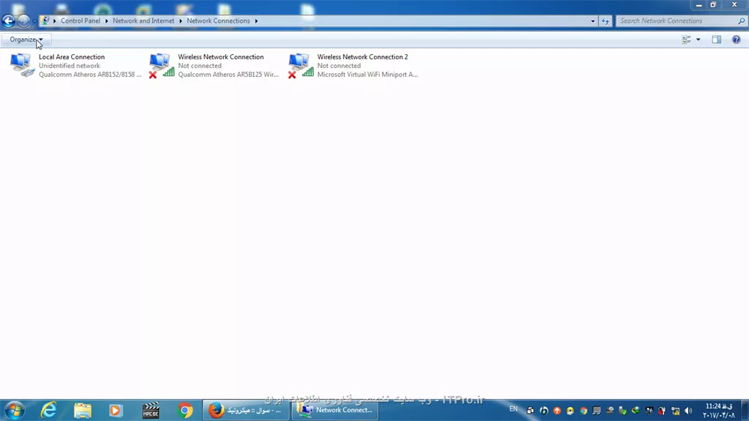Open the Organize dropdown menu

pos(26,40)
